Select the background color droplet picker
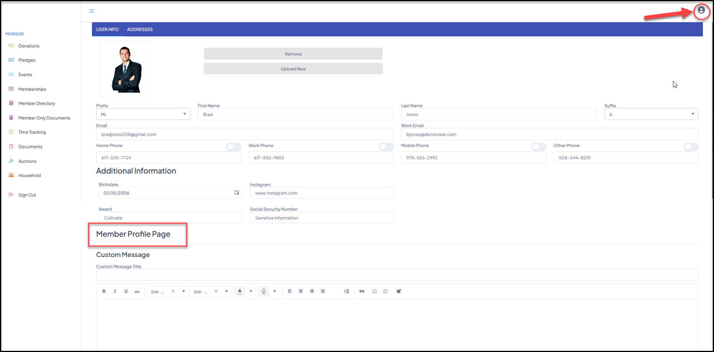Screen dimensions: 714x352 [x=264, y=291]
